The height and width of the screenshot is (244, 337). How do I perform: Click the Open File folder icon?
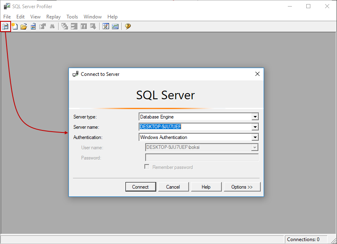24,26
